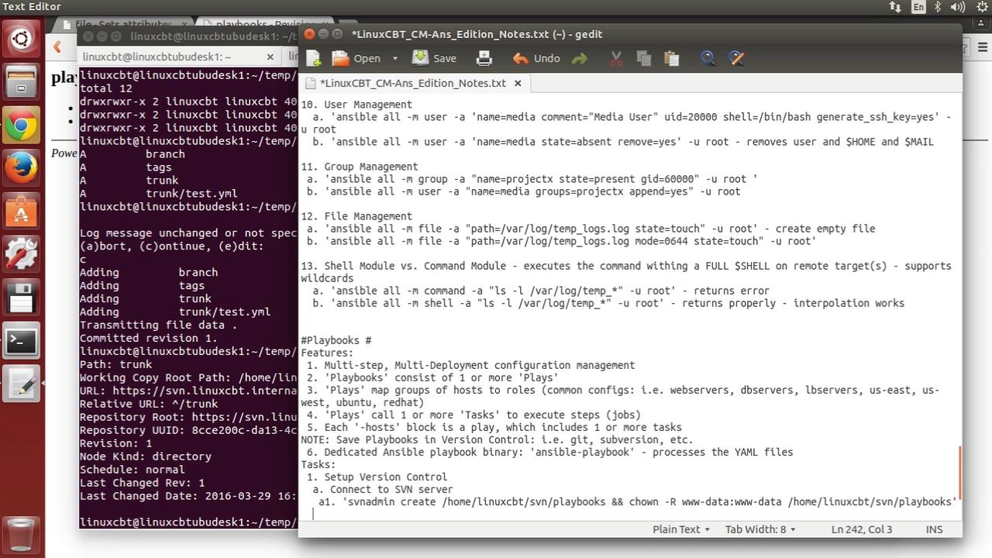
Task: Expand the Open recent files dropdown arrow
Action: pyautogui.click(x=394, y=58)
